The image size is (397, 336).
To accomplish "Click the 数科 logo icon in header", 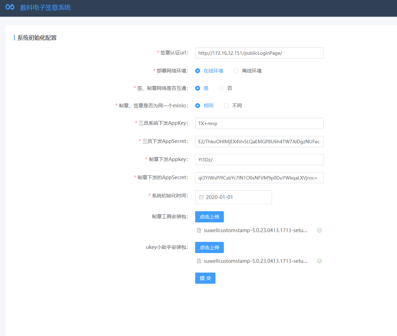I will click(x=10, y=7).
